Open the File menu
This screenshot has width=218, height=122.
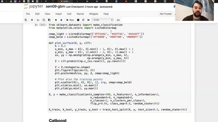pos(28,14)
